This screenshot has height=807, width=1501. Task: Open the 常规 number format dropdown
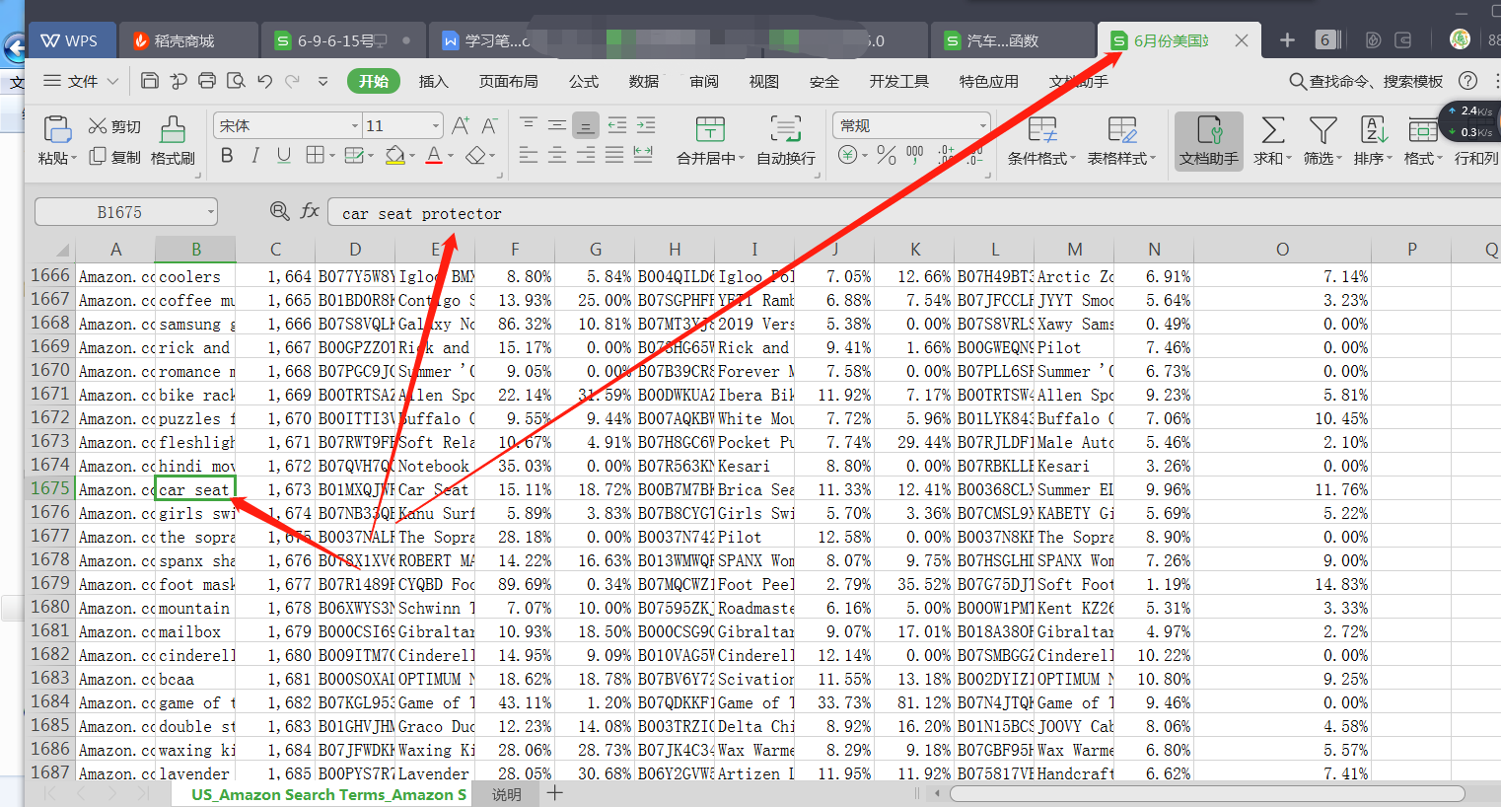point(983,125)
